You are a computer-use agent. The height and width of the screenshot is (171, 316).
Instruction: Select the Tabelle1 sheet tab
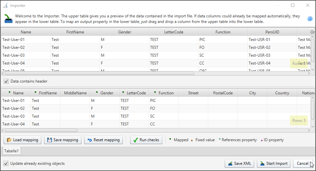click(x=11, y=151)
